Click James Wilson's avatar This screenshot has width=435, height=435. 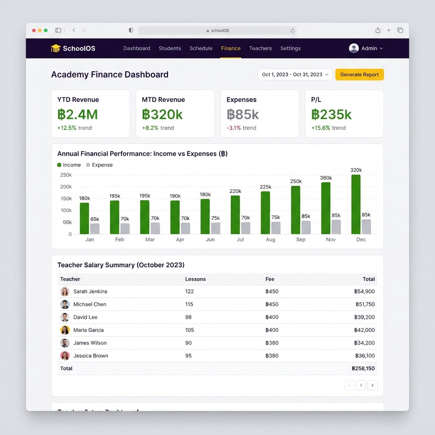[x=65, y=343]
